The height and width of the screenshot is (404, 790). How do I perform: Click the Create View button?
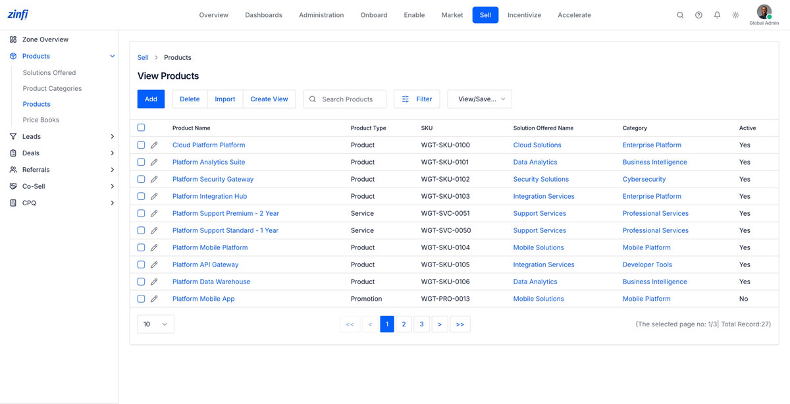(x=269, y=99)
